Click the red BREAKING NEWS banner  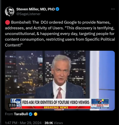[56, 107]
